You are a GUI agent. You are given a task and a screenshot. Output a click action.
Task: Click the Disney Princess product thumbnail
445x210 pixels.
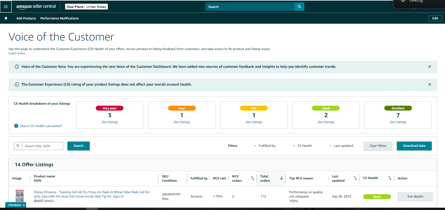20,196
